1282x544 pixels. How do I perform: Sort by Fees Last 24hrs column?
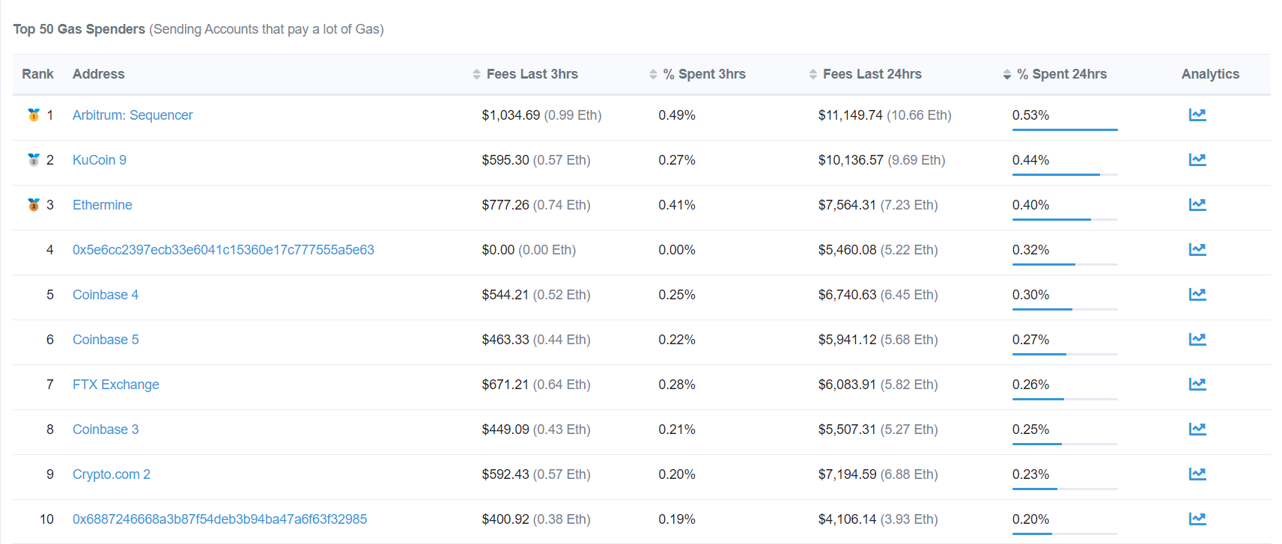(866, 74)
